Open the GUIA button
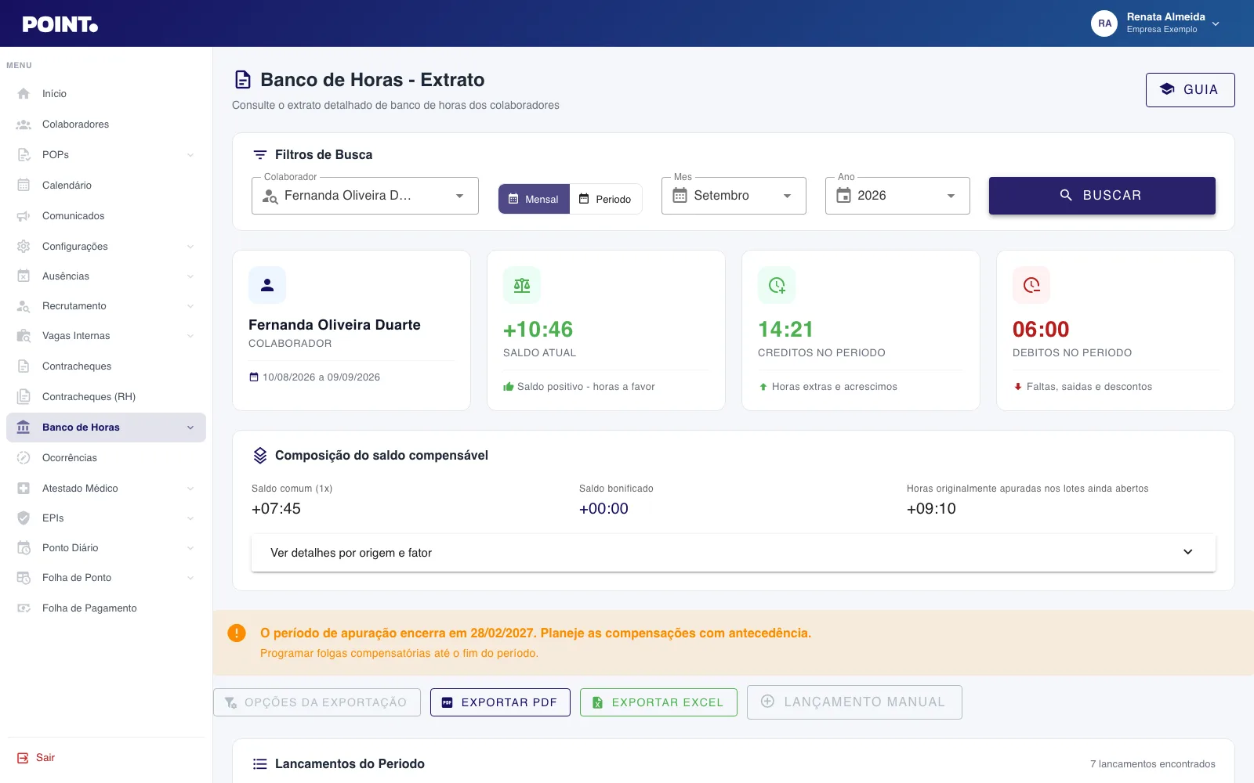The width and height of the screenshot is (1254, 783). [x=1190, y=90]
